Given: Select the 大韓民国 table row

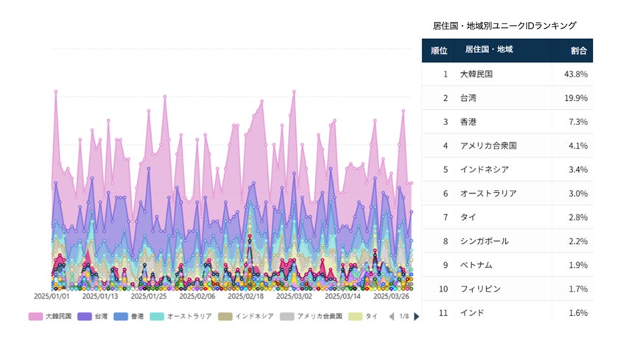Looking at the screenshot, I should pos(507,74).
